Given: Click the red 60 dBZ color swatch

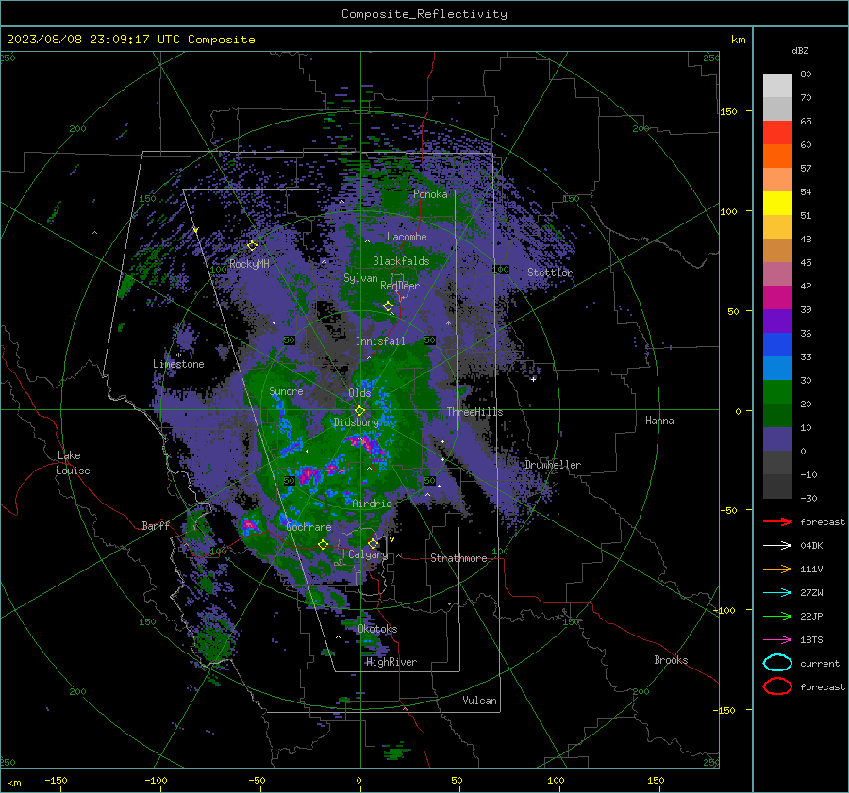Looking at the screenshot, I should pos(777,132).
